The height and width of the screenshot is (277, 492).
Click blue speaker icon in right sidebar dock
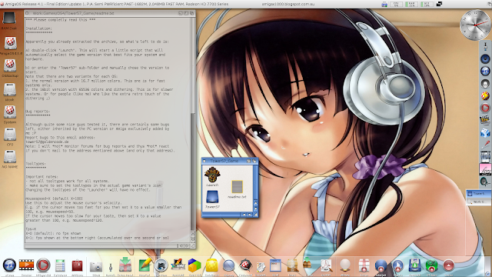[x=485, y=58]
